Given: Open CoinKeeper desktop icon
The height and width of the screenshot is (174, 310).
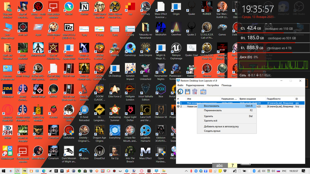Looking at the screenshot, I should pyautogui.click(x=7, y=153).
